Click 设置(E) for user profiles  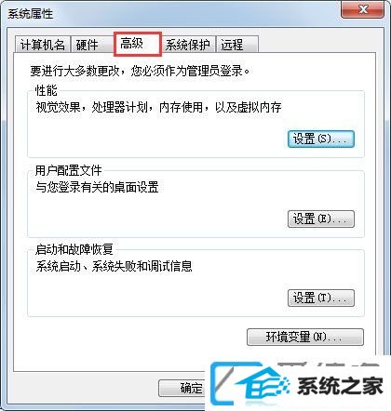[321, 219]
